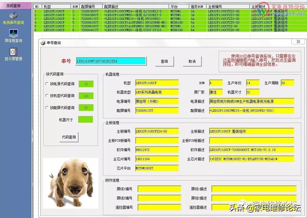Viewport: 307px width, 218px height.
Task: Select the 按电源代码查询 radio button
Action: 46,84
